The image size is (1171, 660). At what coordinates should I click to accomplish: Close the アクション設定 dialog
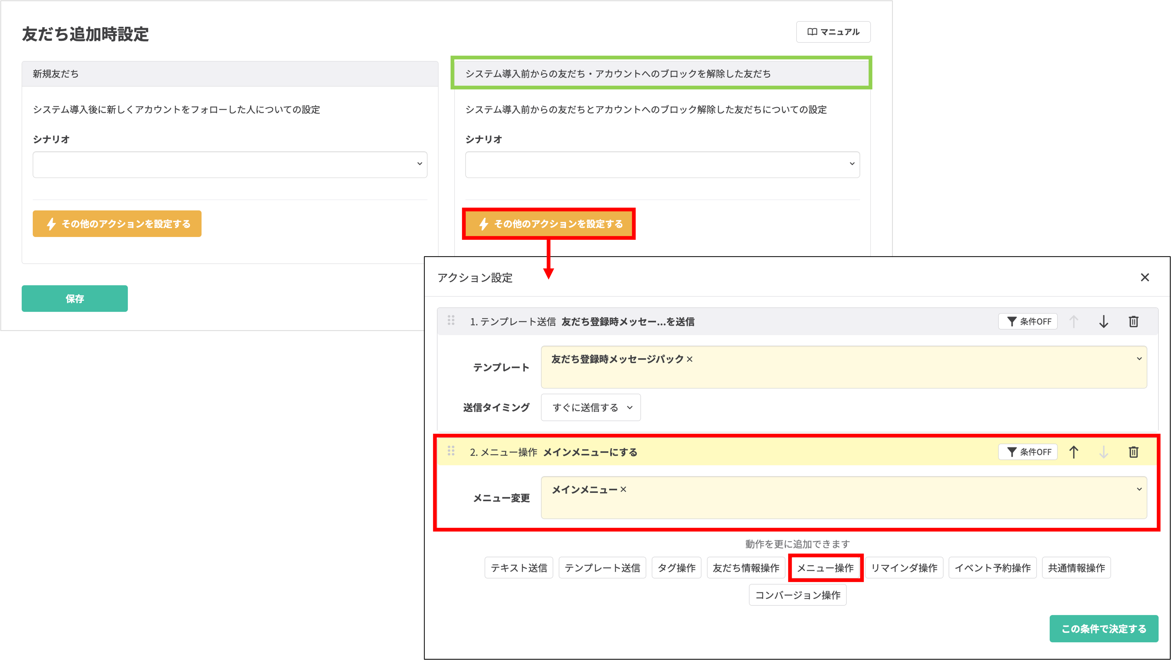click(x=1145, y=277)
